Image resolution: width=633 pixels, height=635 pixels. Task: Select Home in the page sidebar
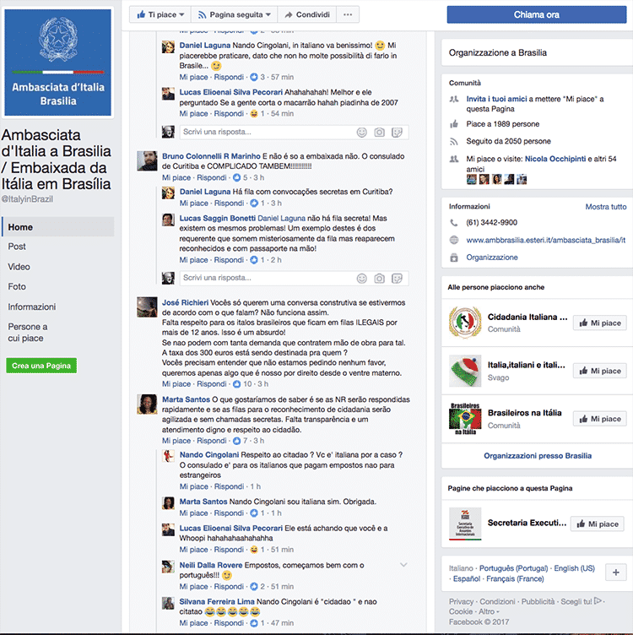pos(58,227)
